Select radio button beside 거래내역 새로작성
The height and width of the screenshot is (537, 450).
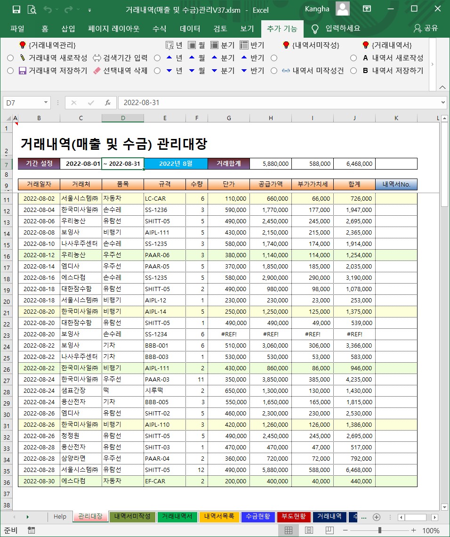(x=10, y=58)
